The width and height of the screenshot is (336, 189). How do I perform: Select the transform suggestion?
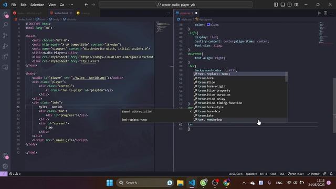(x=240, y=78)
